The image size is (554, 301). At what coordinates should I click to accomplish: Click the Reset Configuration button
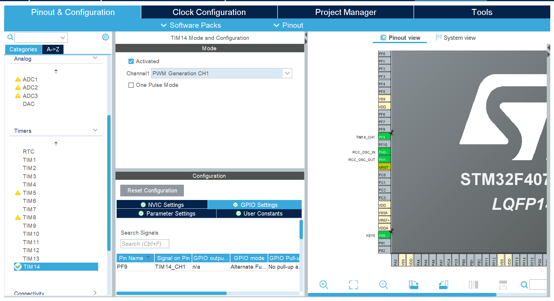(x=152, y=190)
